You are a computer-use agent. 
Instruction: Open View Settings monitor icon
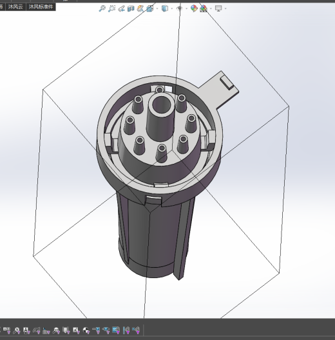point(218,8)
